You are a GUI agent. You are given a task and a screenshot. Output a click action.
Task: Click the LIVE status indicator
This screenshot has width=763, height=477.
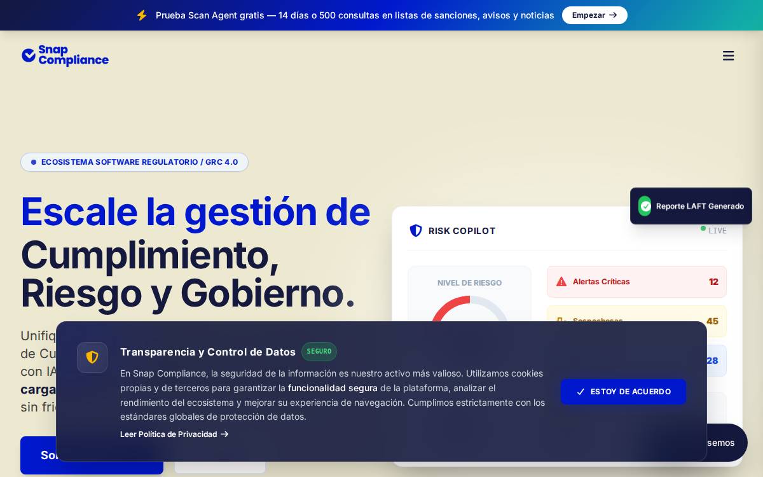(x=713, y=230)
